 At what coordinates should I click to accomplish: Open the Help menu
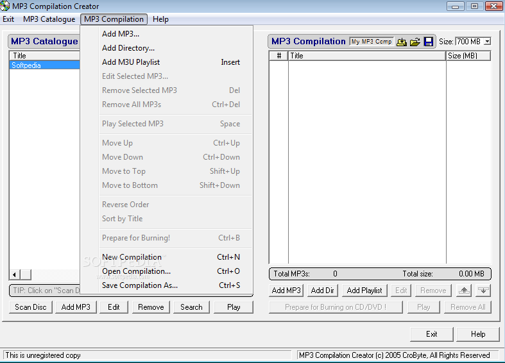tap(160, 19)
